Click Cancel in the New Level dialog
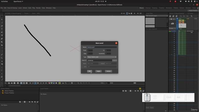The width and height of the screenshot is (199, 112). tap(109, 71)
